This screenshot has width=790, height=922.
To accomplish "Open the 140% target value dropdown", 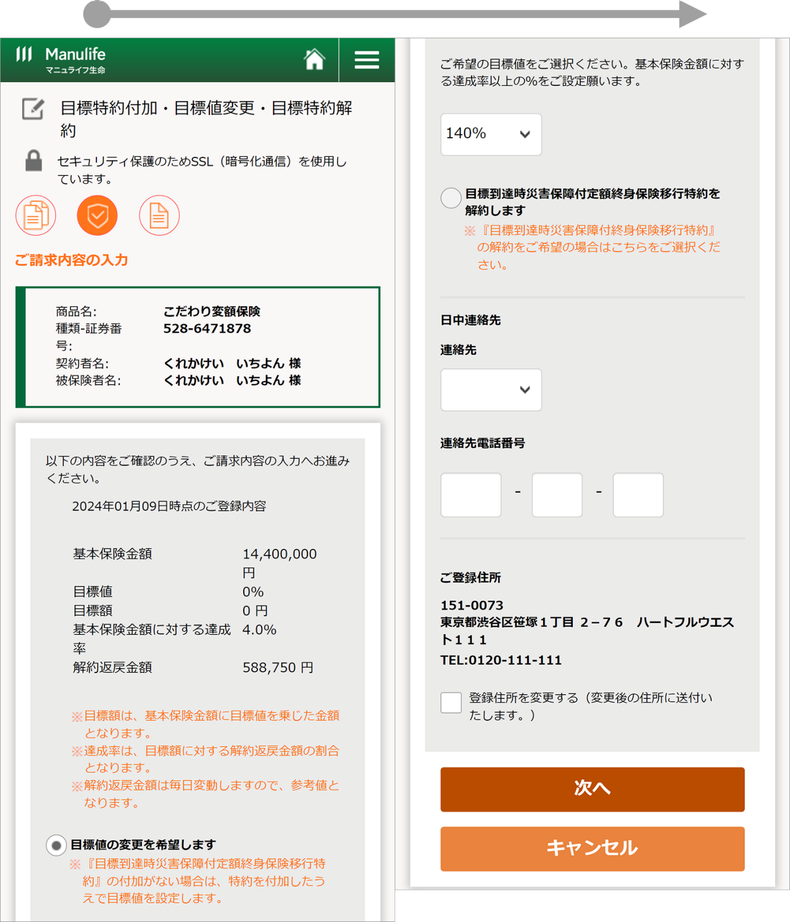I will [x=491, y=134].
